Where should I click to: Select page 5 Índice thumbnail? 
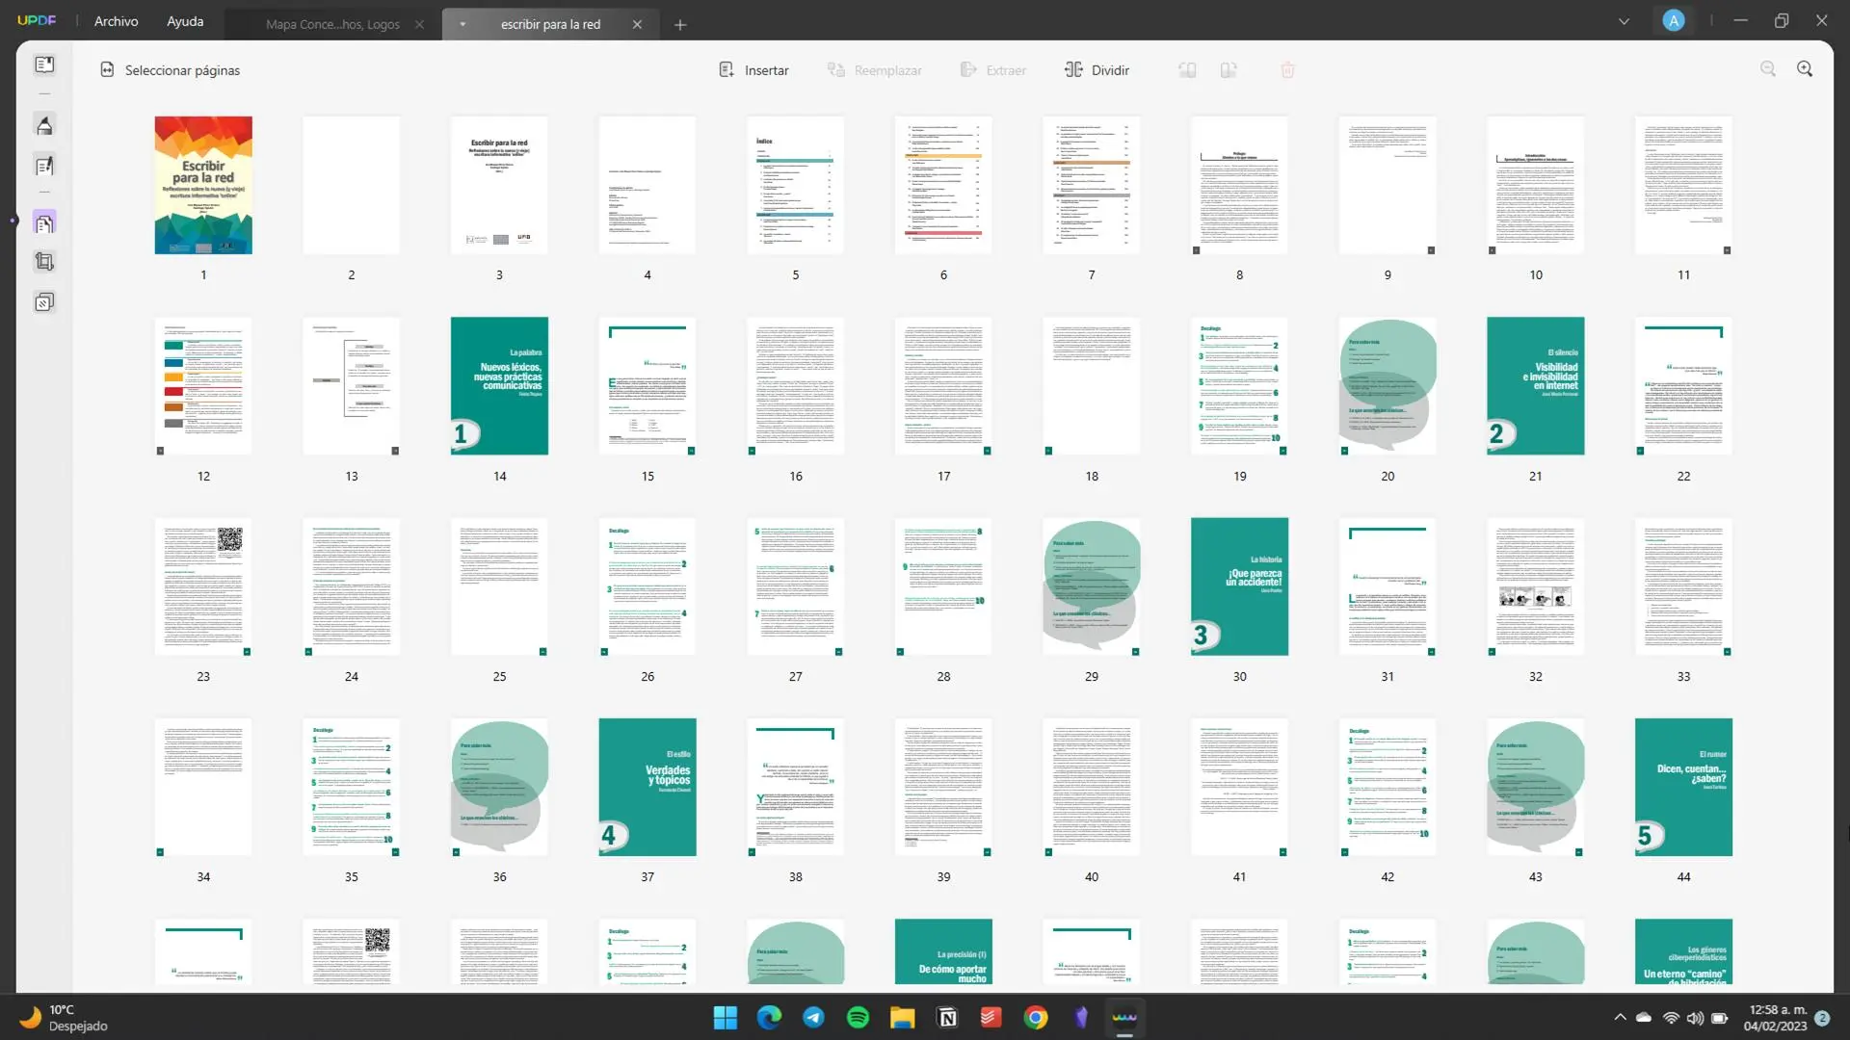click(795, 186)
